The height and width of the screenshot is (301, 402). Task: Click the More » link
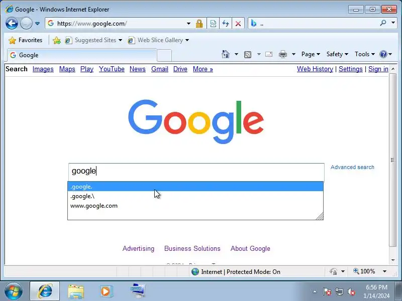coord(203,69)
